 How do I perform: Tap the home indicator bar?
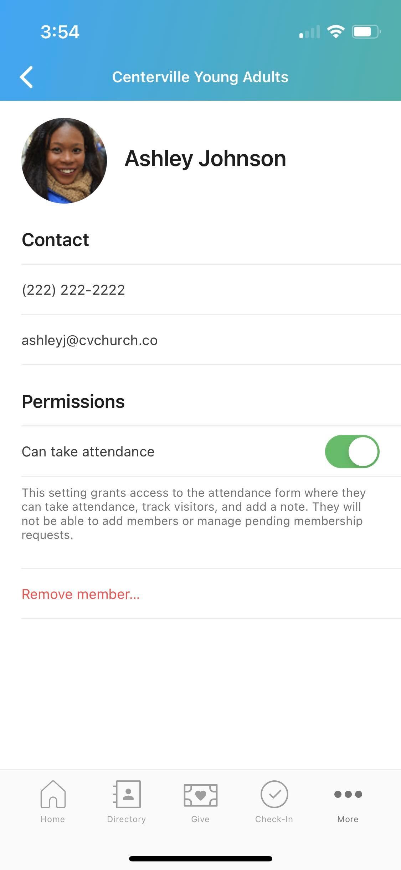tap(200, 859)
